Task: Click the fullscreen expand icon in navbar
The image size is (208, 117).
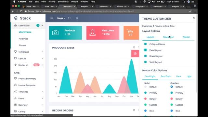Action: [x=69, y=18]
